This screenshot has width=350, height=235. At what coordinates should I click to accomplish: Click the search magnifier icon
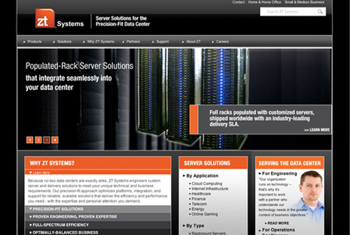click(320, 12)
